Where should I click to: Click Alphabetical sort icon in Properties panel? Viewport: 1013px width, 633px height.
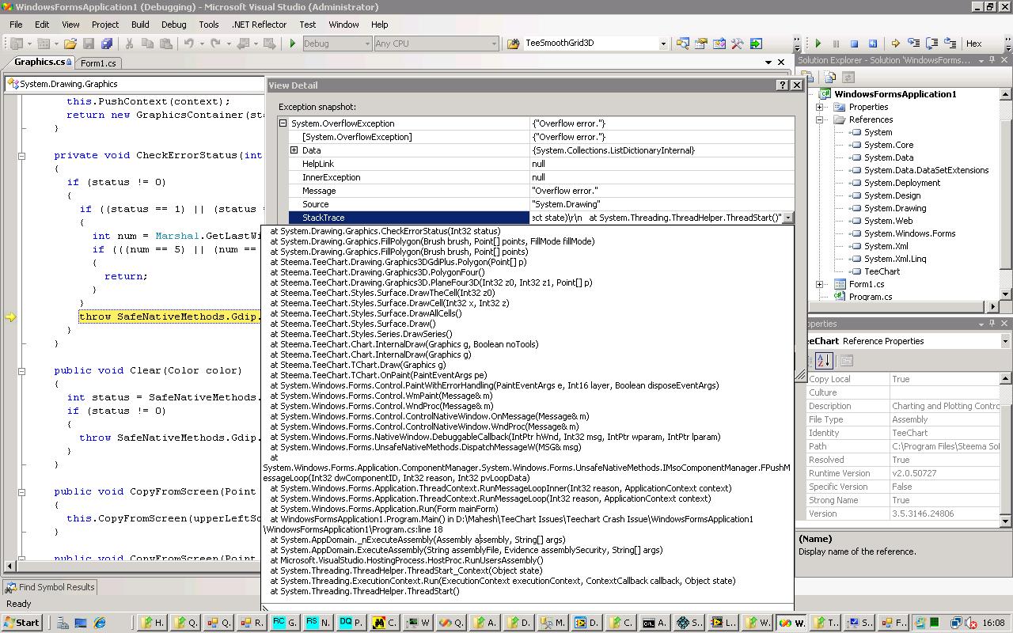point(823,361)
